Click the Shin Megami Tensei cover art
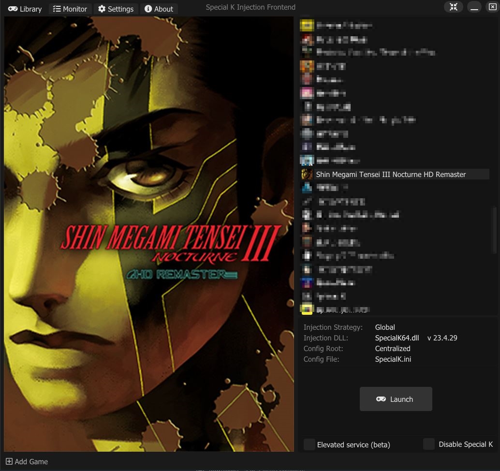The height and width of the screenshot is (471, 500). 149,234
